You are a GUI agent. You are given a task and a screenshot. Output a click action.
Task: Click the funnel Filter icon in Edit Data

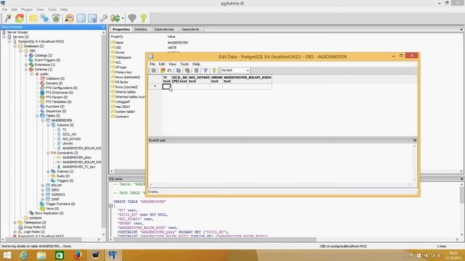click(205, 70)
